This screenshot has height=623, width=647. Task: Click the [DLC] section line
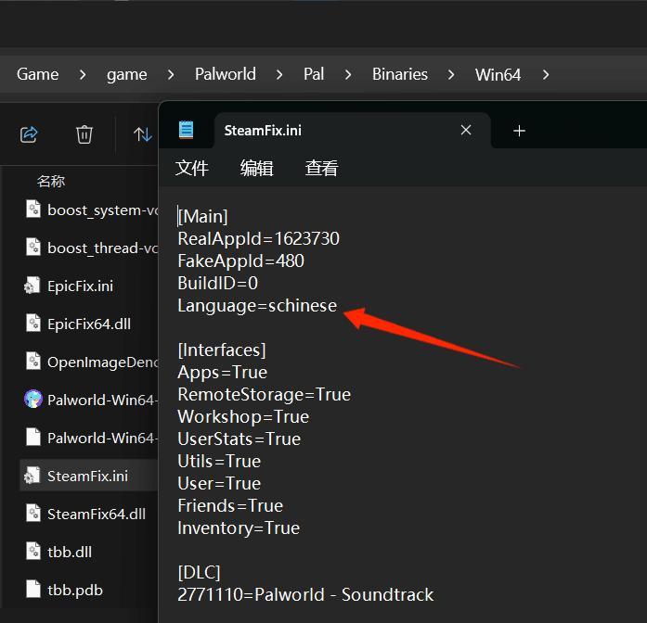(199, 573)
